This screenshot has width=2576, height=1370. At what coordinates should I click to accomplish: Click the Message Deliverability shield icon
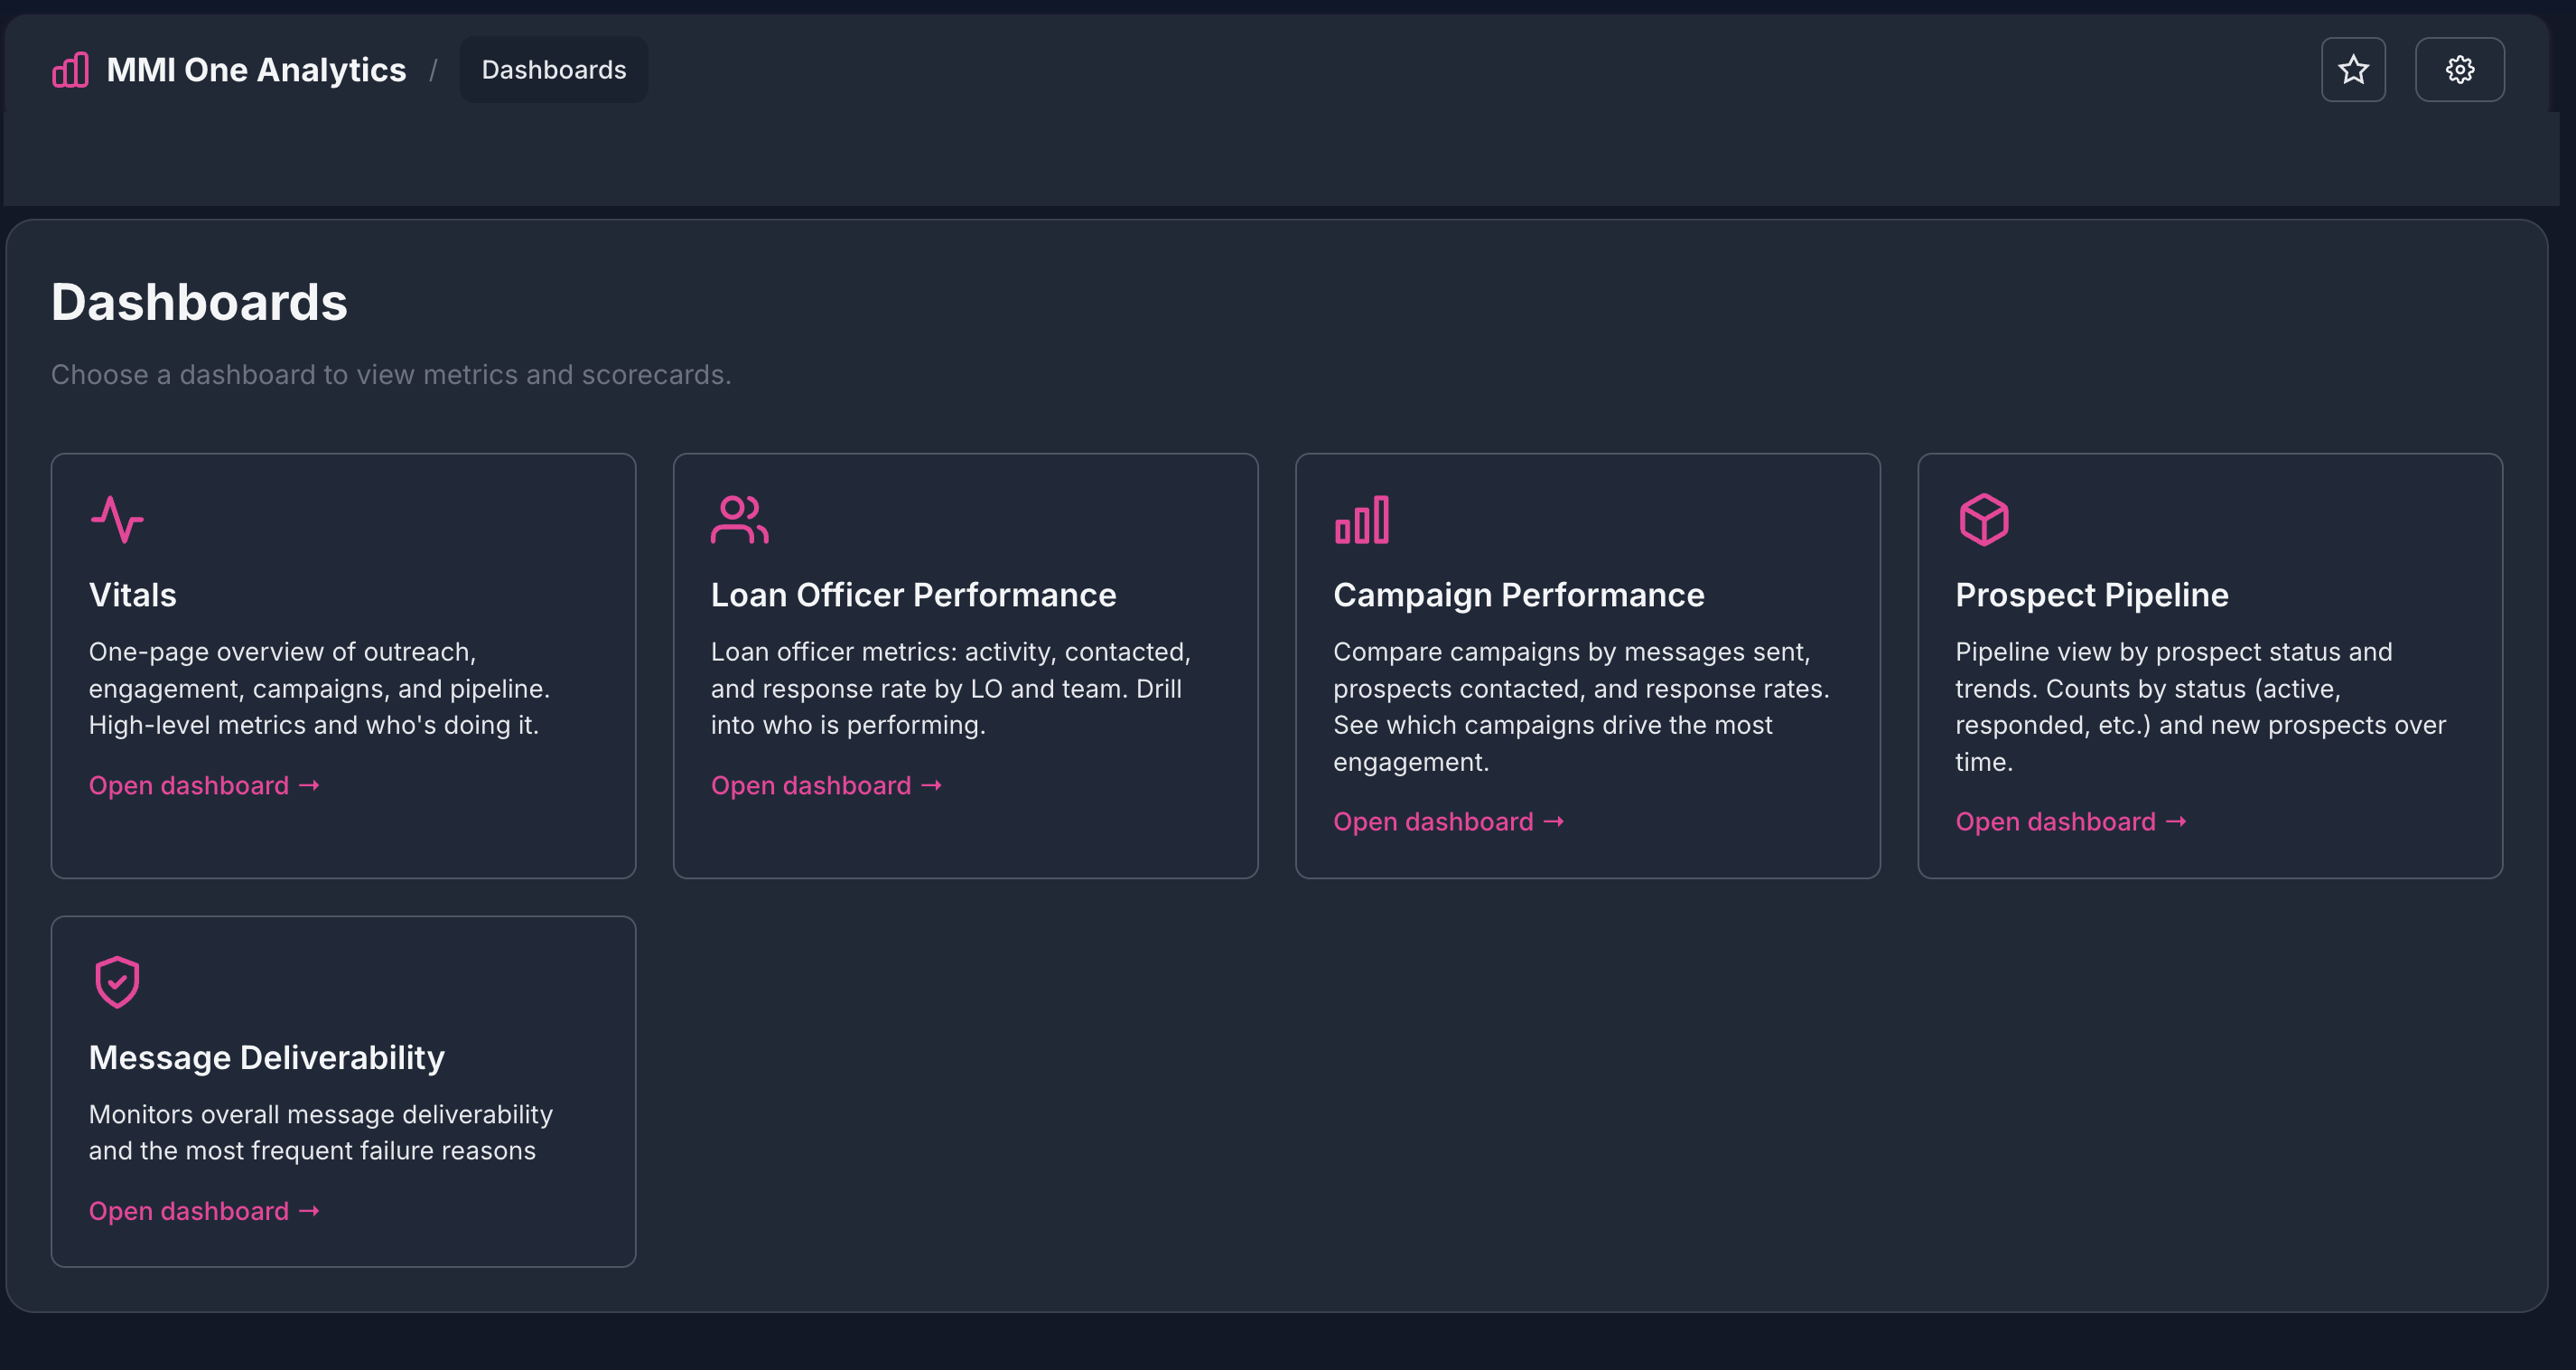117,981
